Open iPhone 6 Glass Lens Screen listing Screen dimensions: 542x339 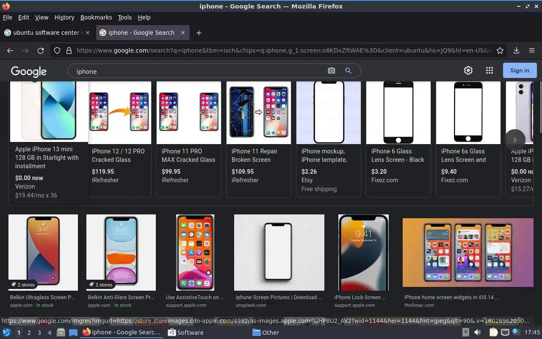398,139
